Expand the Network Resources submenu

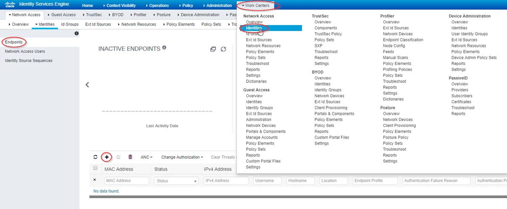tap(137, 24)
